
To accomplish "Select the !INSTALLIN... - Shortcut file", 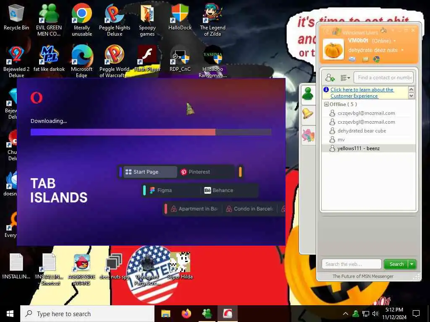I will 49,270.
